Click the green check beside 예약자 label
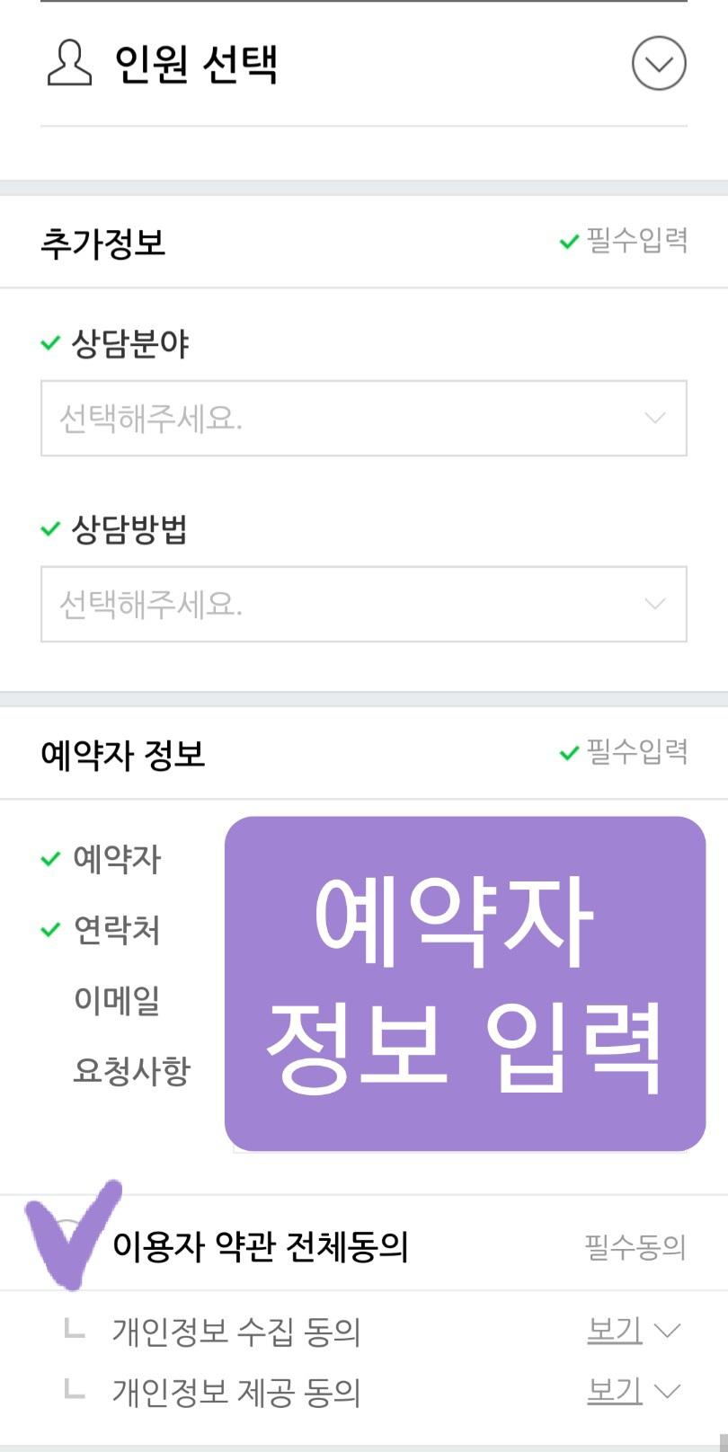 tap(50, 859)
